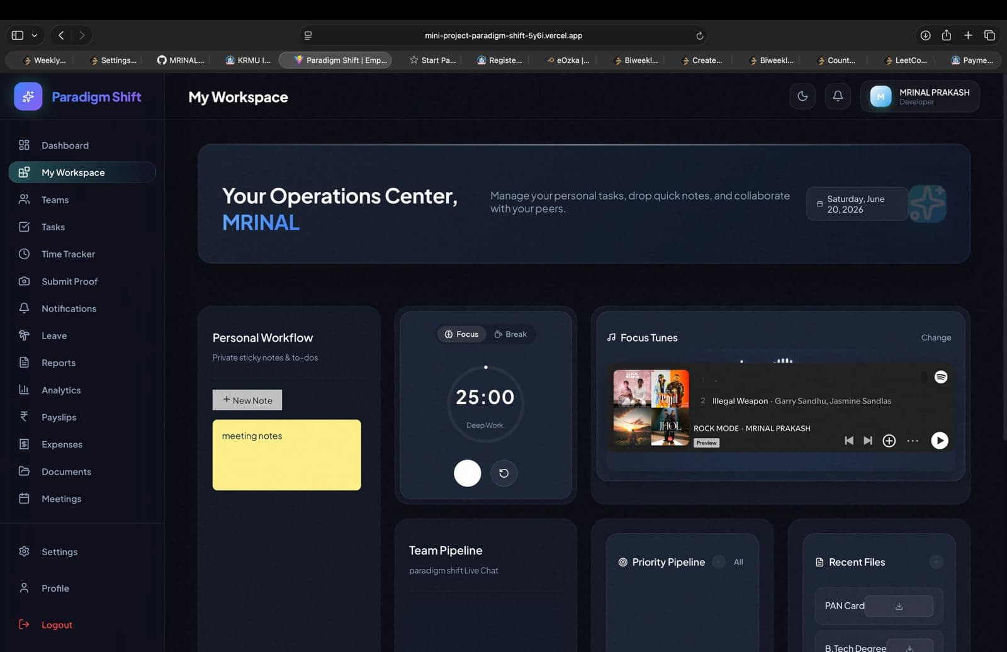
Task: Skip to previous track in Spotify player
Action: coord(849,441)
